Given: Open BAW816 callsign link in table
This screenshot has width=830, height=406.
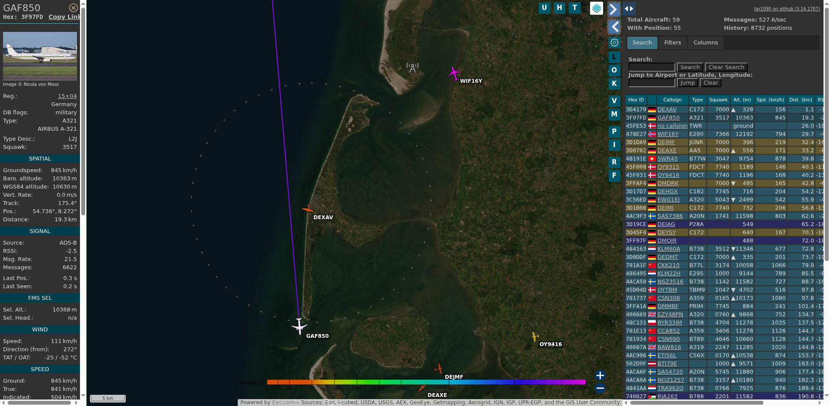Looking at the screenshot, I should coord(669,347).
